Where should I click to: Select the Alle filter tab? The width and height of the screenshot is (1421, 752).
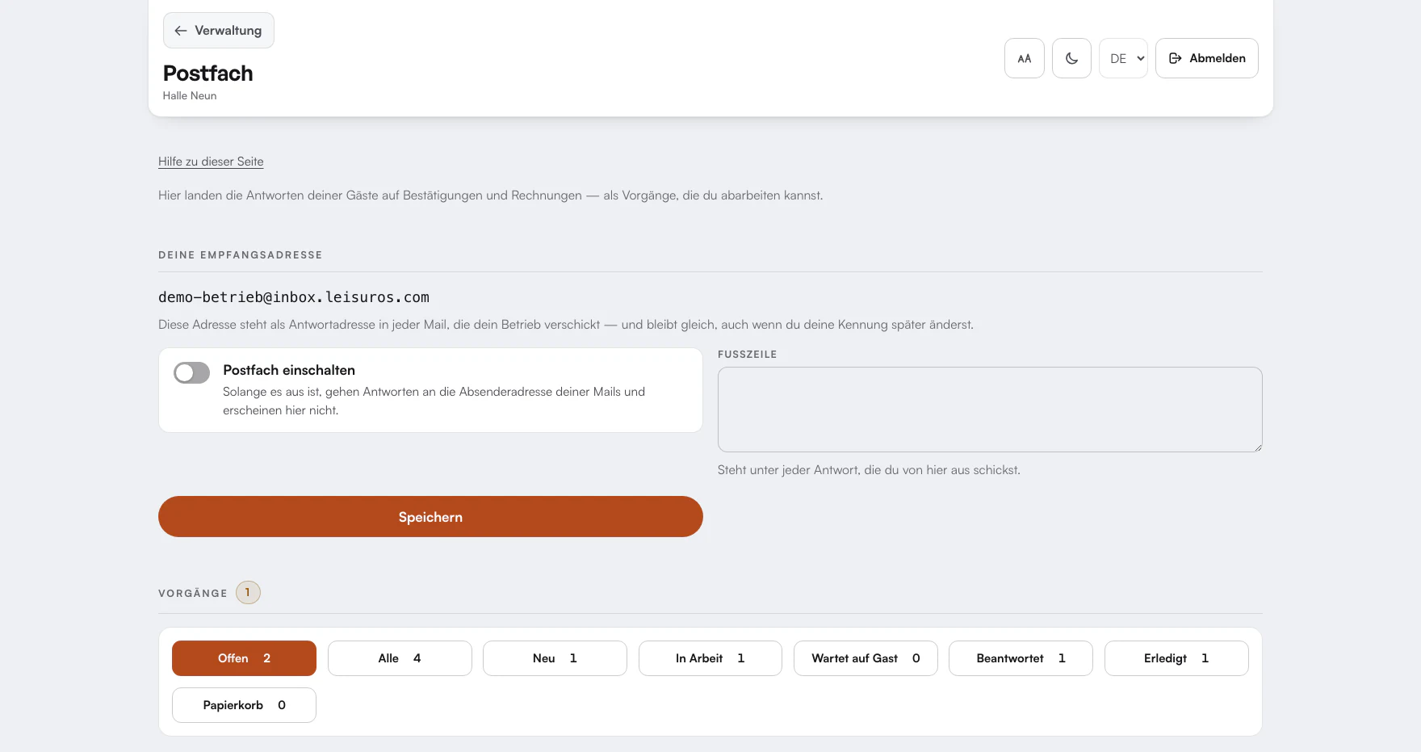tap(400, 658)
